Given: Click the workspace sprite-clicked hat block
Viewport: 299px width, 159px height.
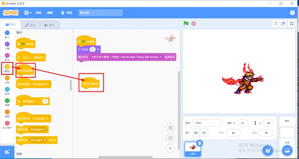Looking at the screenshot, I should coord(91,83).
